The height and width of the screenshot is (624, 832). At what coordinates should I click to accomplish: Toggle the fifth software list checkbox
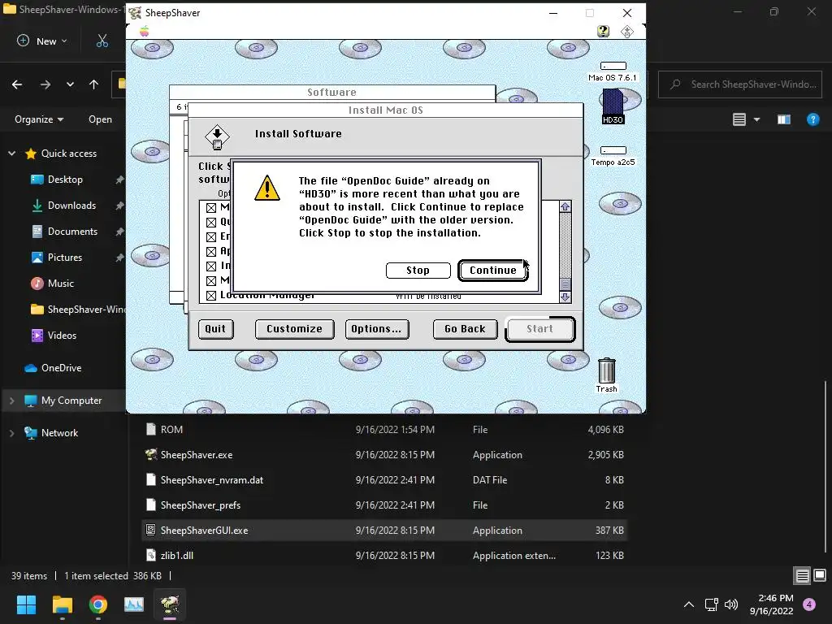[x=211, y=266]
